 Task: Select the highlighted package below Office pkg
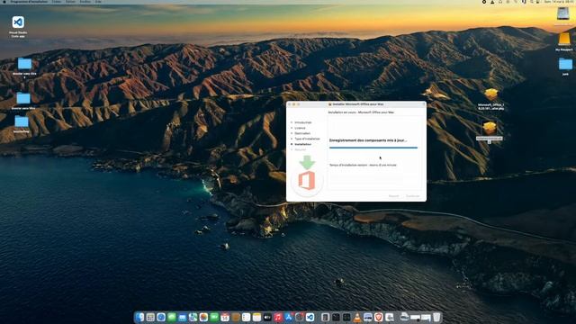[490, 129]
